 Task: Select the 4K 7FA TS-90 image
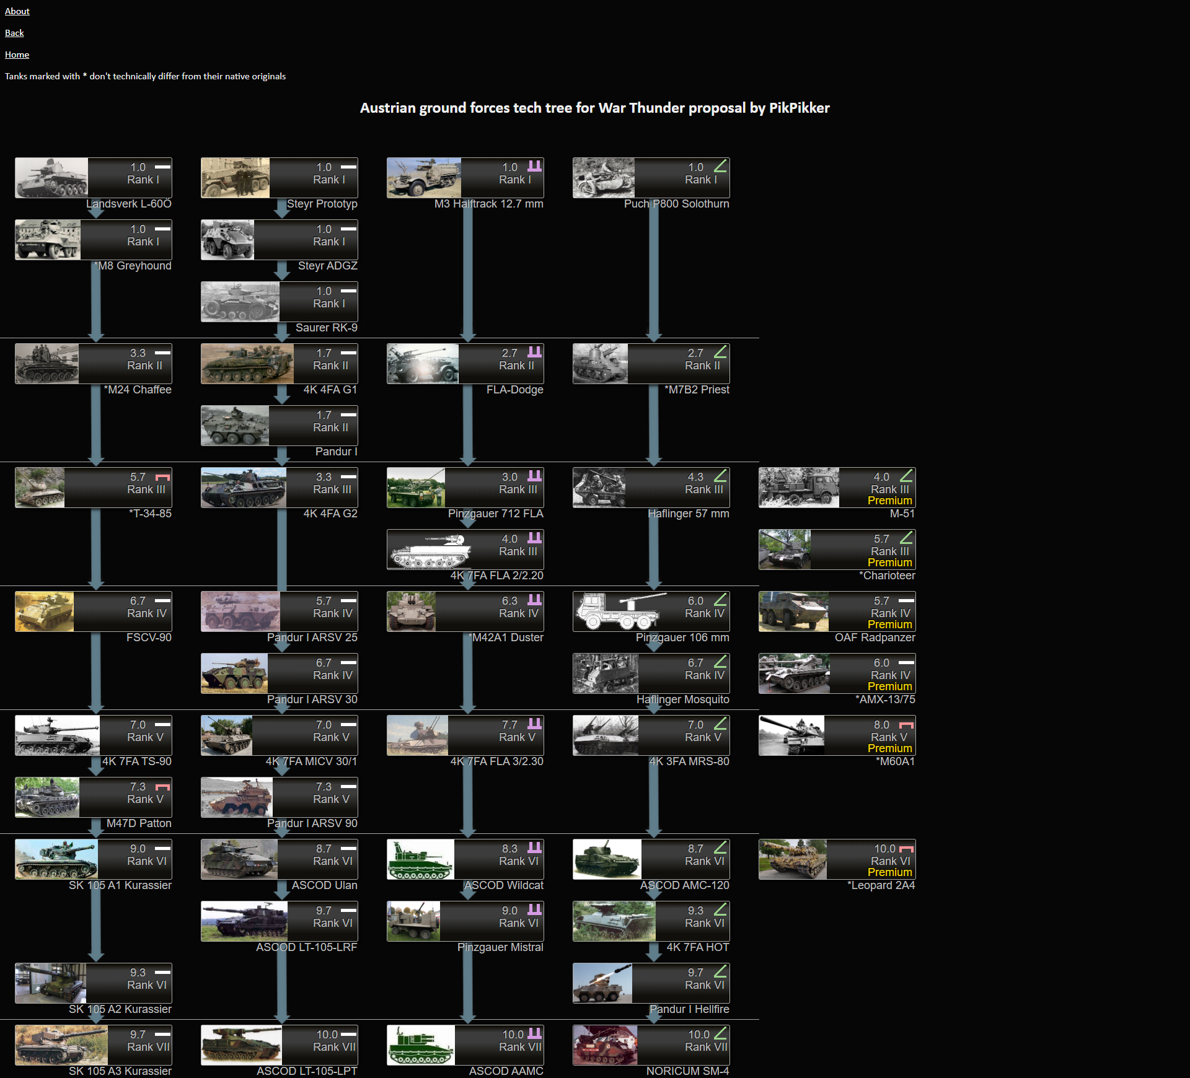tap(58, 735)
